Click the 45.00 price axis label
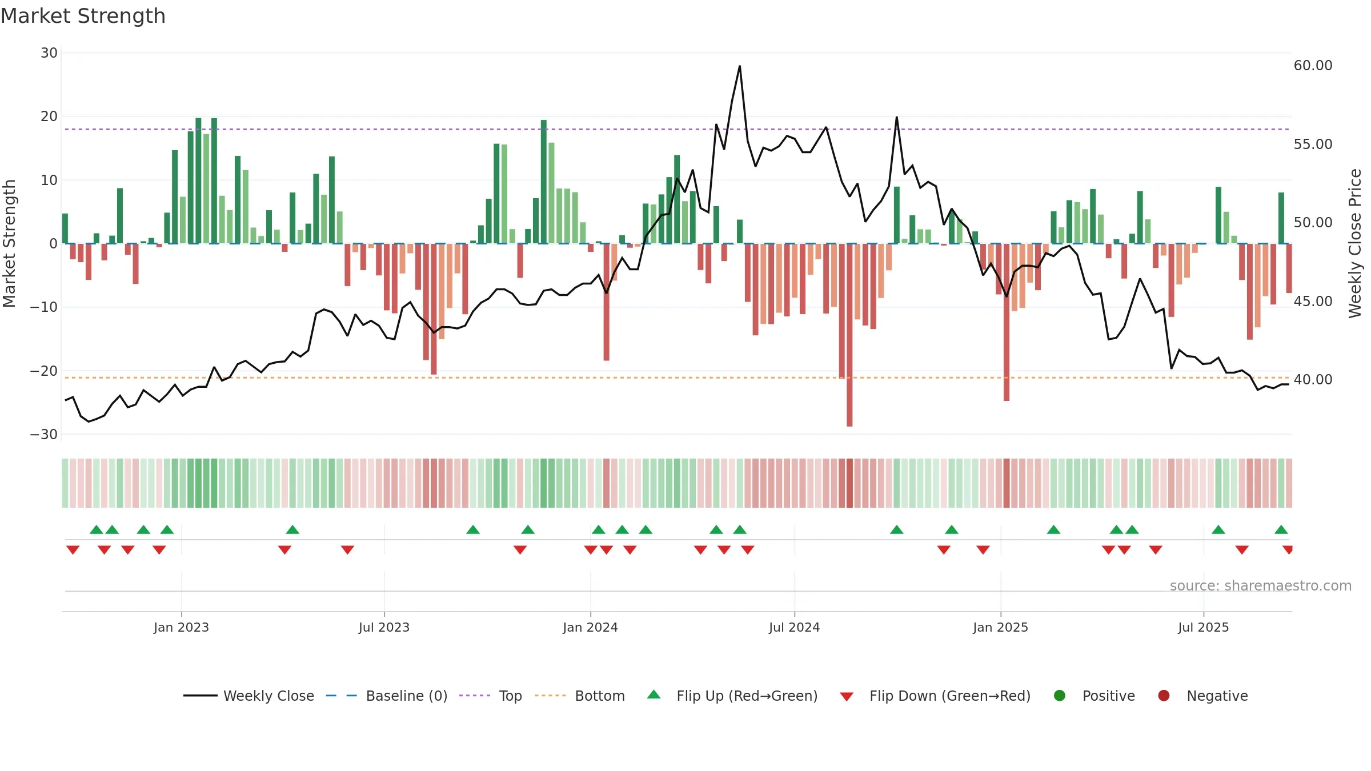The width and height of the screenshot is (1371, 771). point(1313,302)
